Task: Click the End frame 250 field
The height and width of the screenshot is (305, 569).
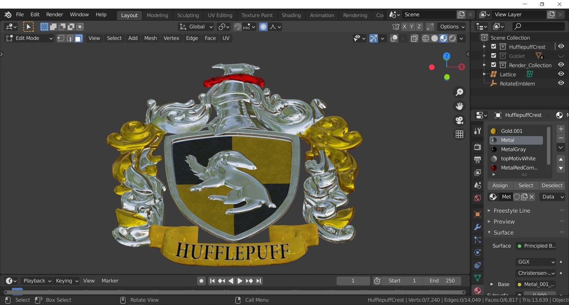Action: click(442, 281)
